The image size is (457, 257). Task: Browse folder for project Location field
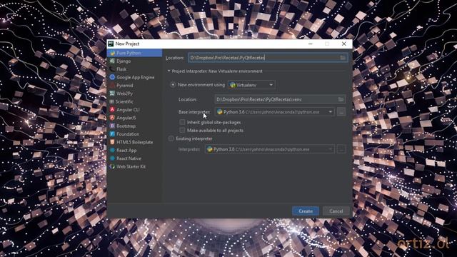click(x=343, y=58)
